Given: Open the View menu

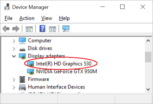Looking at the screenshot, I should coord(47,18).
